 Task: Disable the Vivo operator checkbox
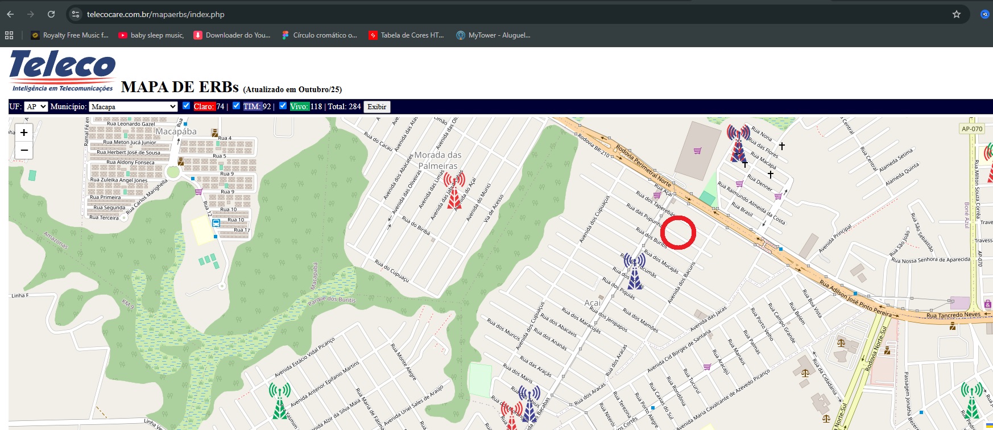pos(283,106)
